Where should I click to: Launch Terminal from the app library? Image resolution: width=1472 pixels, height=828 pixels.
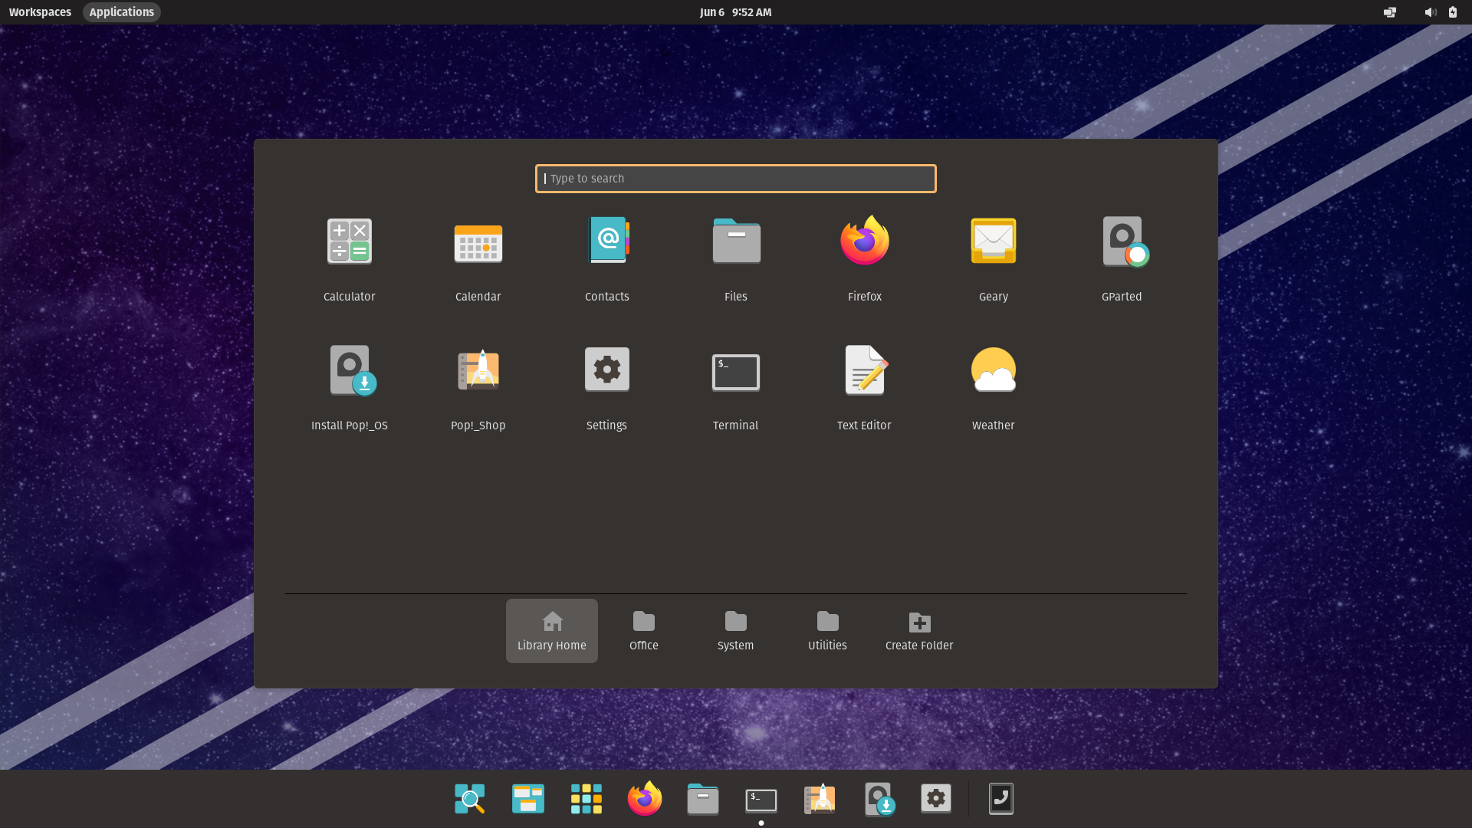pyautogui.click(x=736, y=388)
